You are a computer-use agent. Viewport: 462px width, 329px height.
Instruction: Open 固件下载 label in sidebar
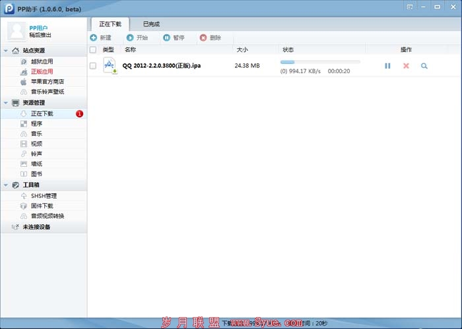pyautogui.click(x=42, y=206)
